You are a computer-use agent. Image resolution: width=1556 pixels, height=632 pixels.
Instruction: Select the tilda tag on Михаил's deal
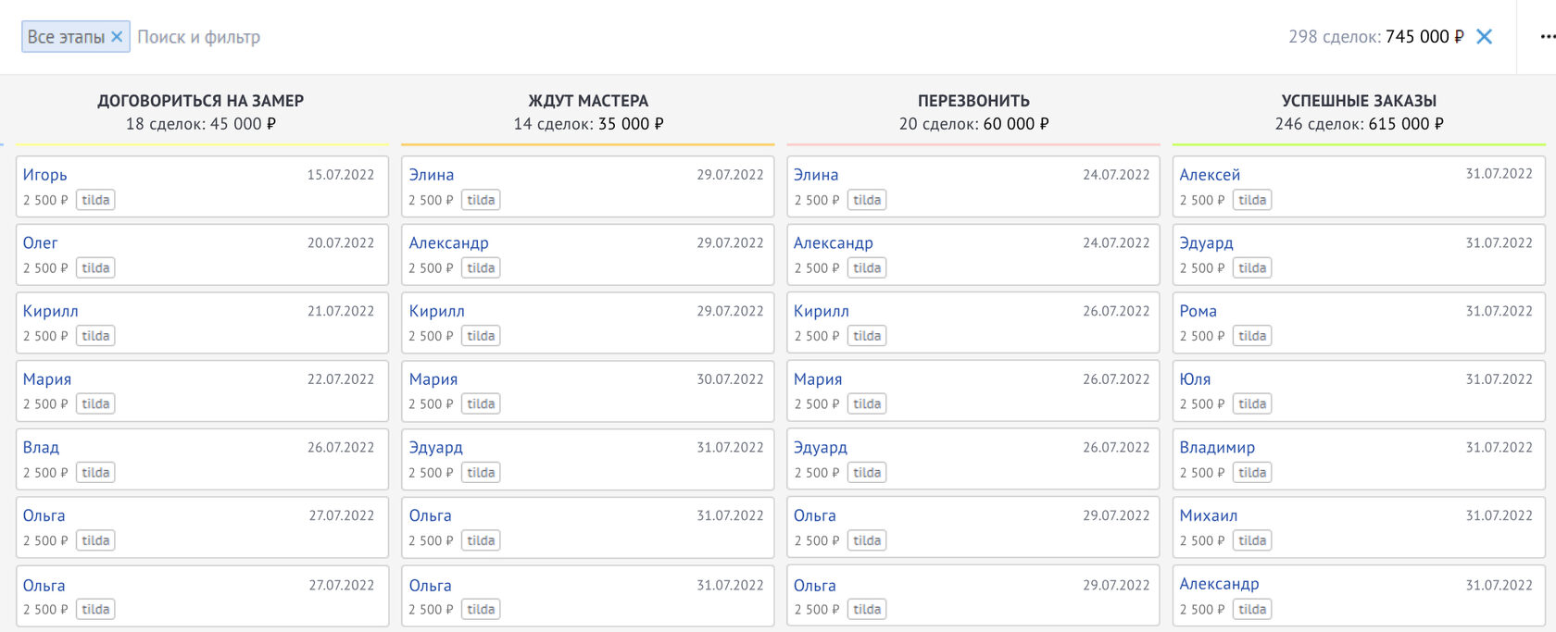tap(1251, 540)
